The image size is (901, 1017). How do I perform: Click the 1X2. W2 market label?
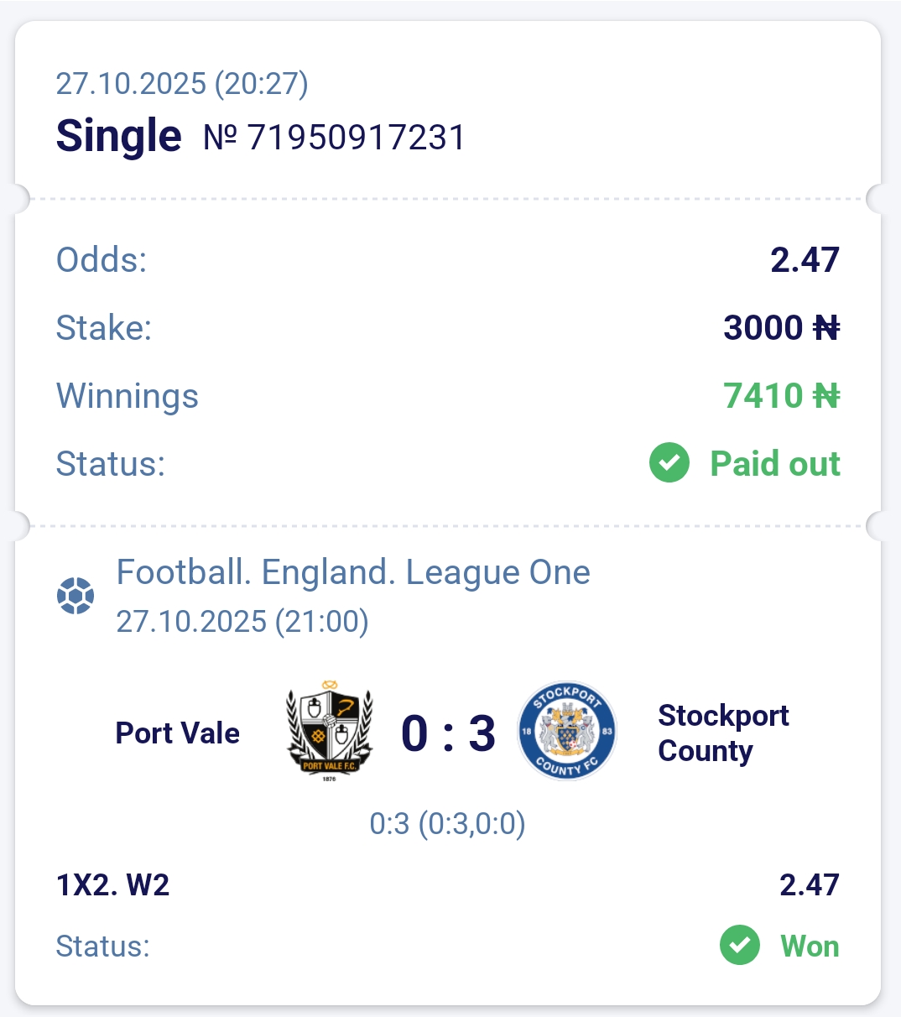(113, 885)
